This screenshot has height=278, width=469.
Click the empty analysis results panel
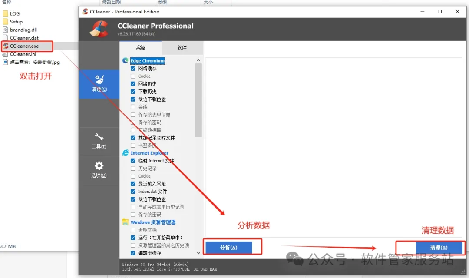click(x=334, y=147)
